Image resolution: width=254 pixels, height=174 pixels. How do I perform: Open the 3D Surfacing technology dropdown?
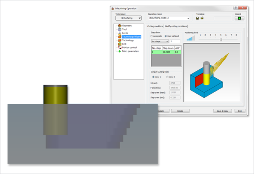[129, 18]
